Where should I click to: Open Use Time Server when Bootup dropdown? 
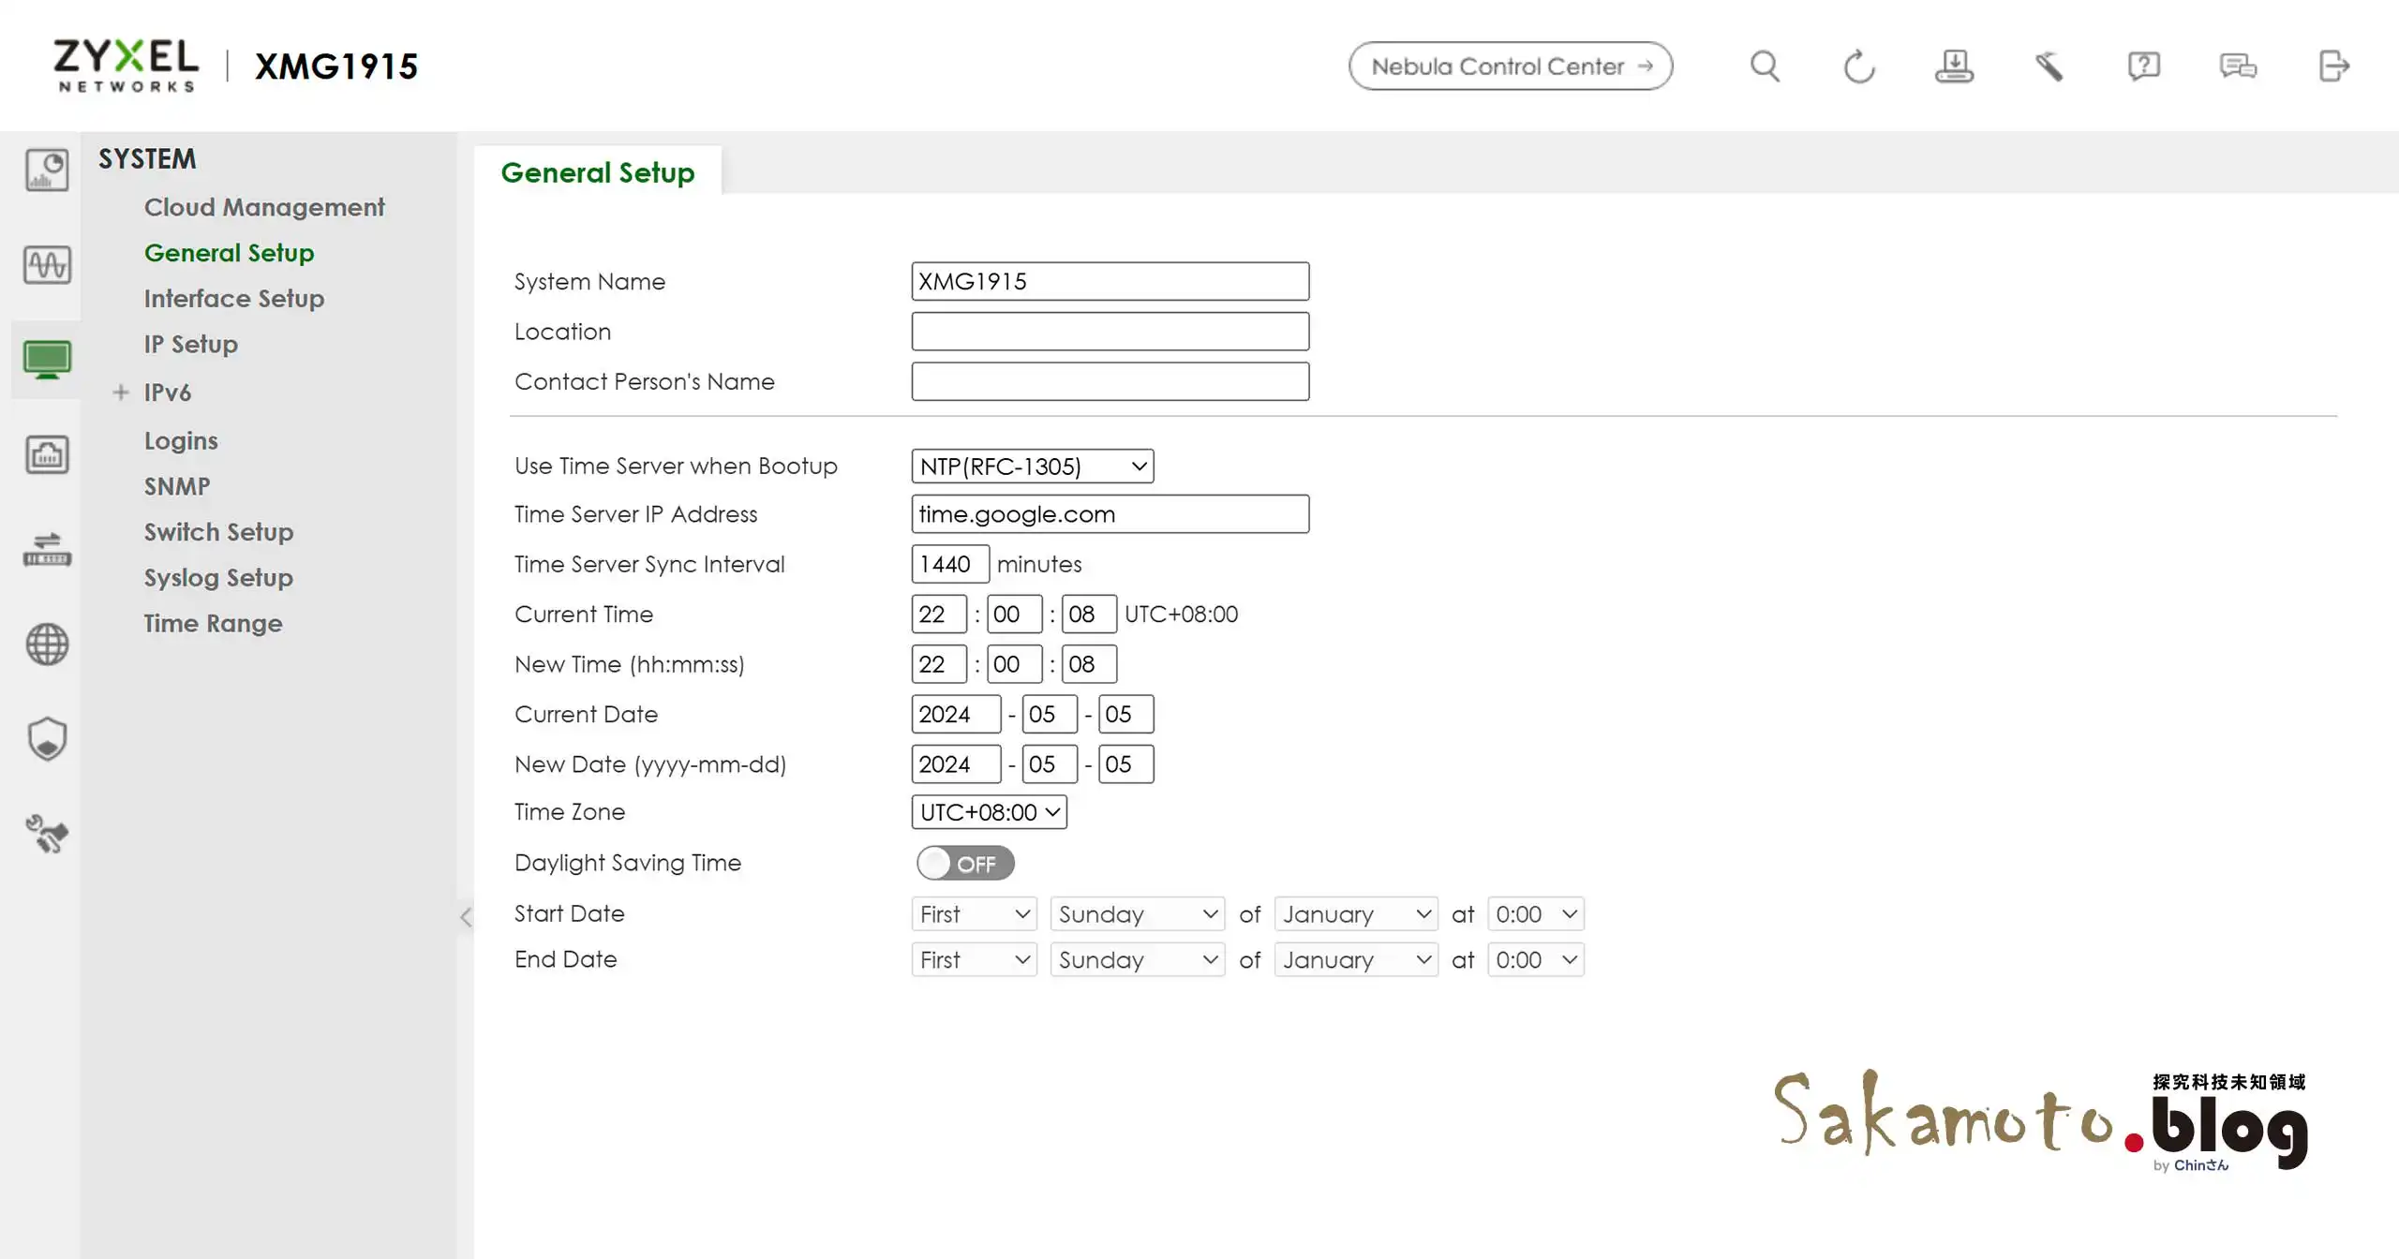(1032, 467)
